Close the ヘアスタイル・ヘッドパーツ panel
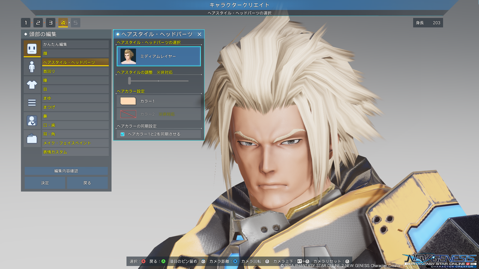Image resolution: width=479 pixels, height=269 pixels. click(x=199, y=34)
